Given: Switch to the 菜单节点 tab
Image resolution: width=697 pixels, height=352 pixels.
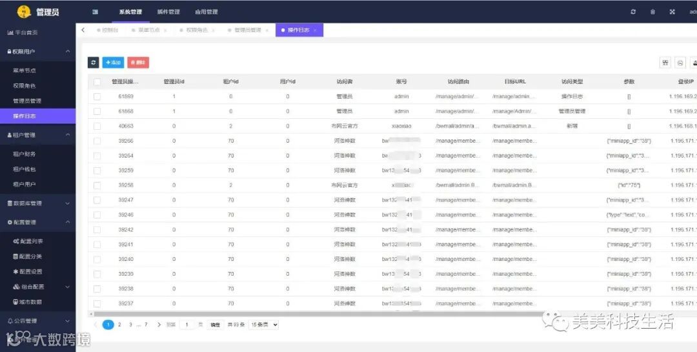Looking at the screenshot, I should tap(148, 30).
